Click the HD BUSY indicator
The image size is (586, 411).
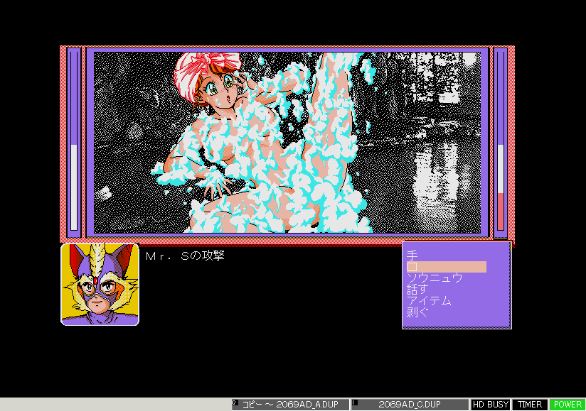point(491,405)
